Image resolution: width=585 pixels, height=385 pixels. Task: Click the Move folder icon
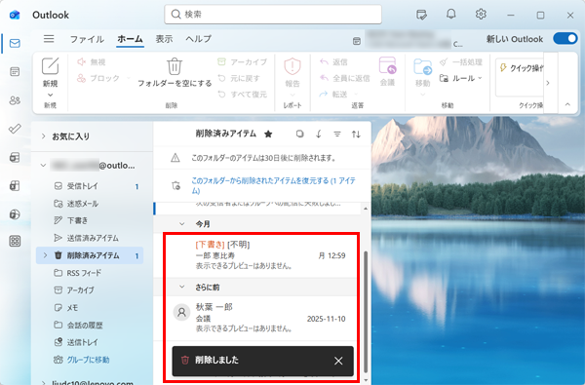[423, 67]
